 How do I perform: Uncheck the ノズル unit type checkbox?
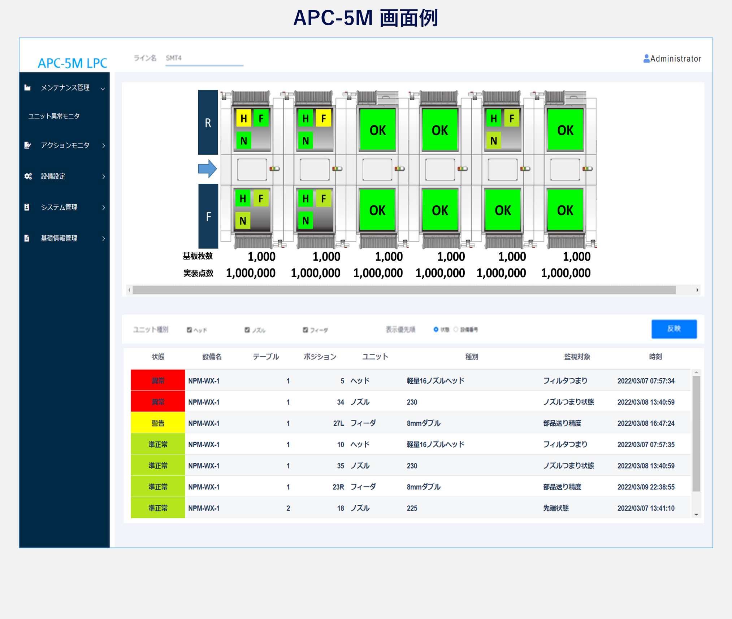click(247, 330)
